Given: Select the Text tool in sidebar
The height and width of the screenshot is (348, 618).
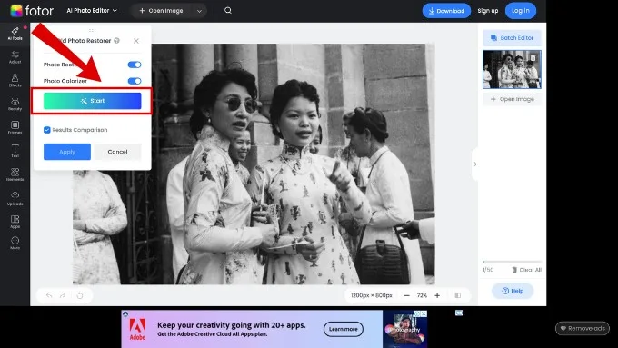Looking at the screenshot, I should pos(15,151).
